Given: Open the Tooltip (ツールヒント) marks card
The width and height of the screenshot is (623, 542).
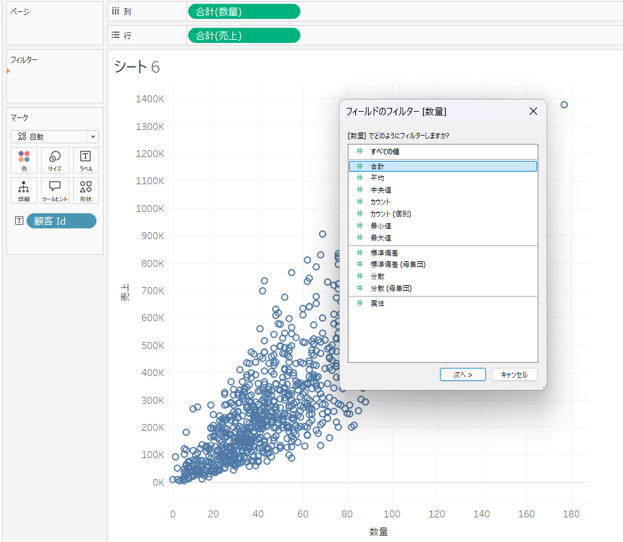Looking at the screenshot, I should (55, 191).
